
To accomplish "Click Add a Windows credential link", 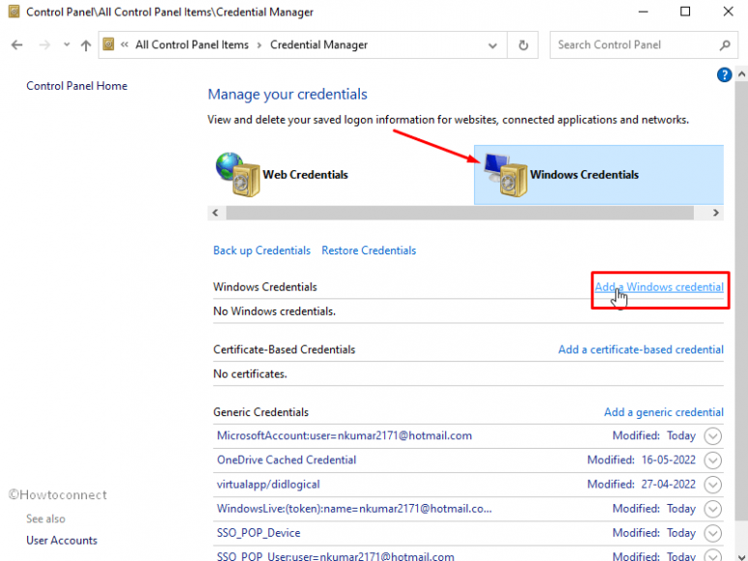I will pos(658,287).
